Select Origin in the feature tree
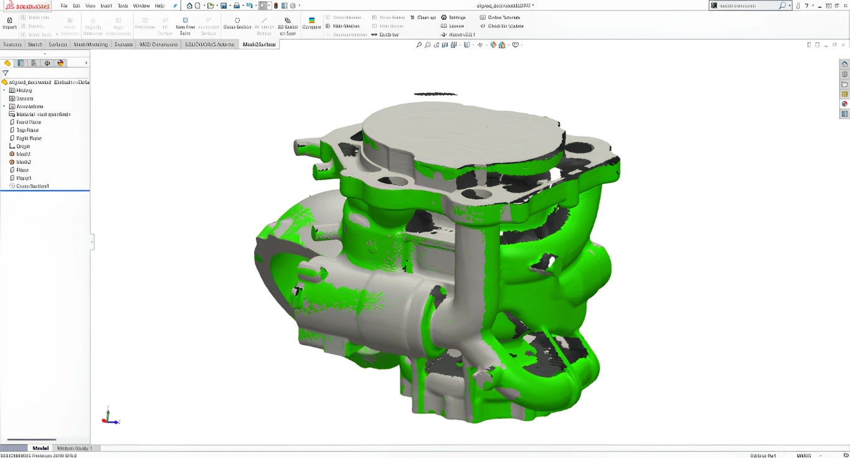 [19, 146]
